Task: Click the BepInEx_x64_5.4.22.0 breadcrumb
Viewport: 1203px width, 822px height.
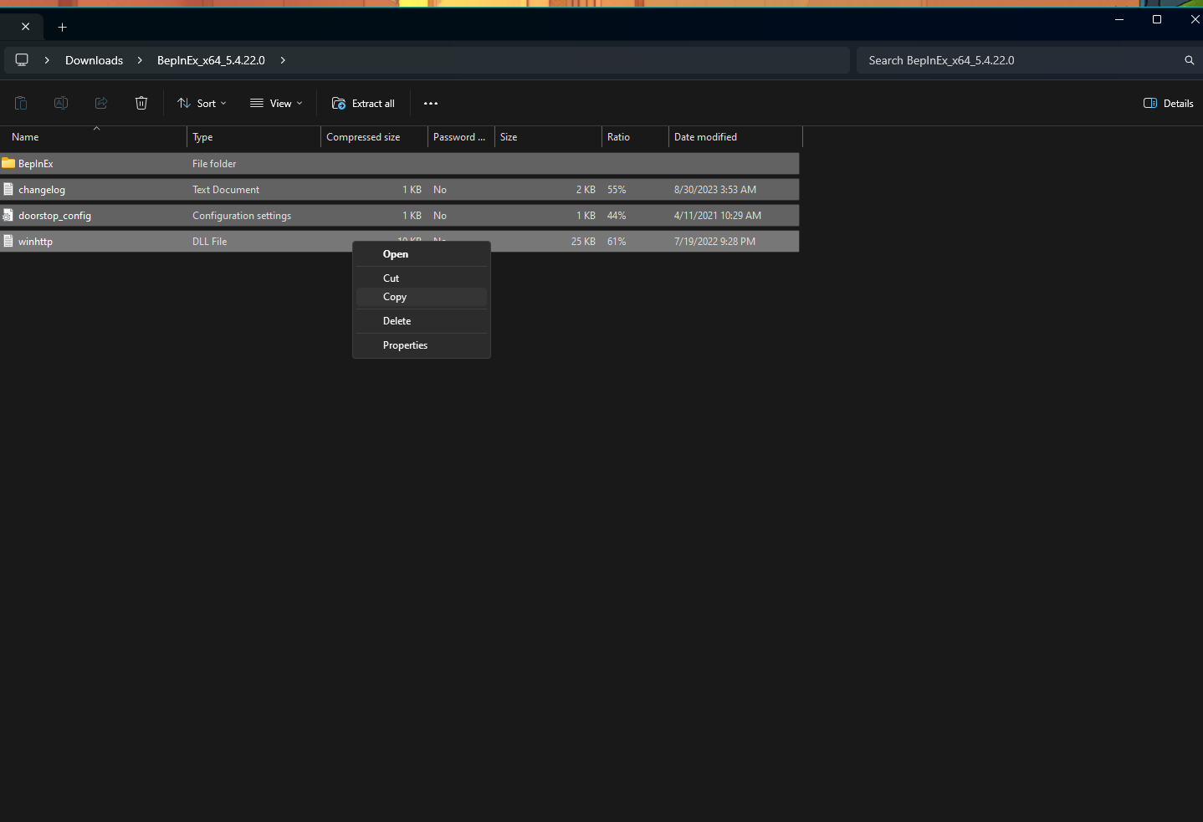Action: 211,60
